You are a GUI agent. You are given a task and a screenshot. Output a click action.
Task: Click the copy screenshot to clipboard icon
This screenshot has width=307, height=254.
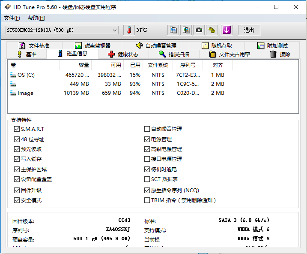[x=186, y=30]
